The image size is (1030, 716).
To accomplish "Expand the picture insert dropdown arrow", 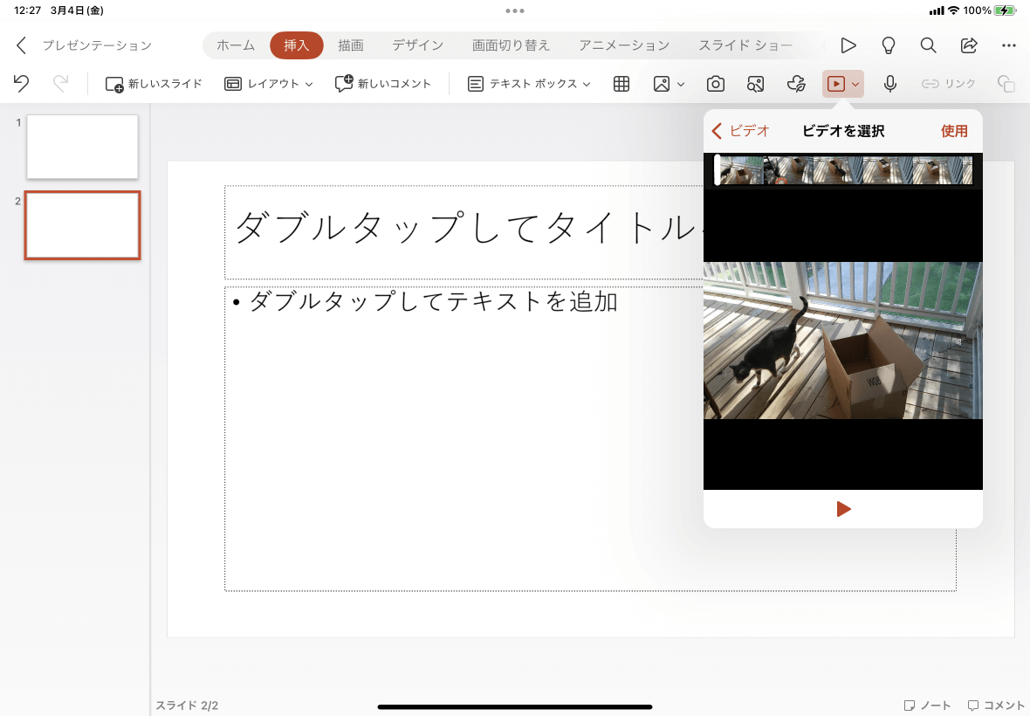I will (x=681, y=84).
